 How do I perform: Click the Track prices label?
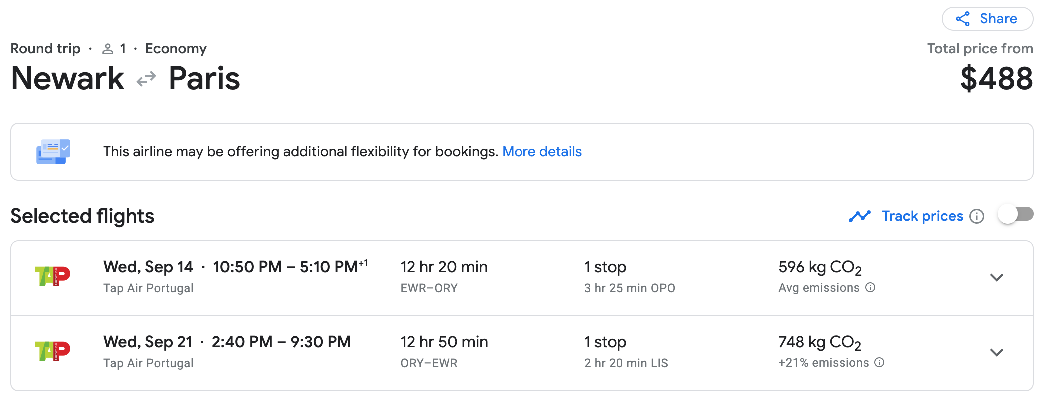click(922, 216)
